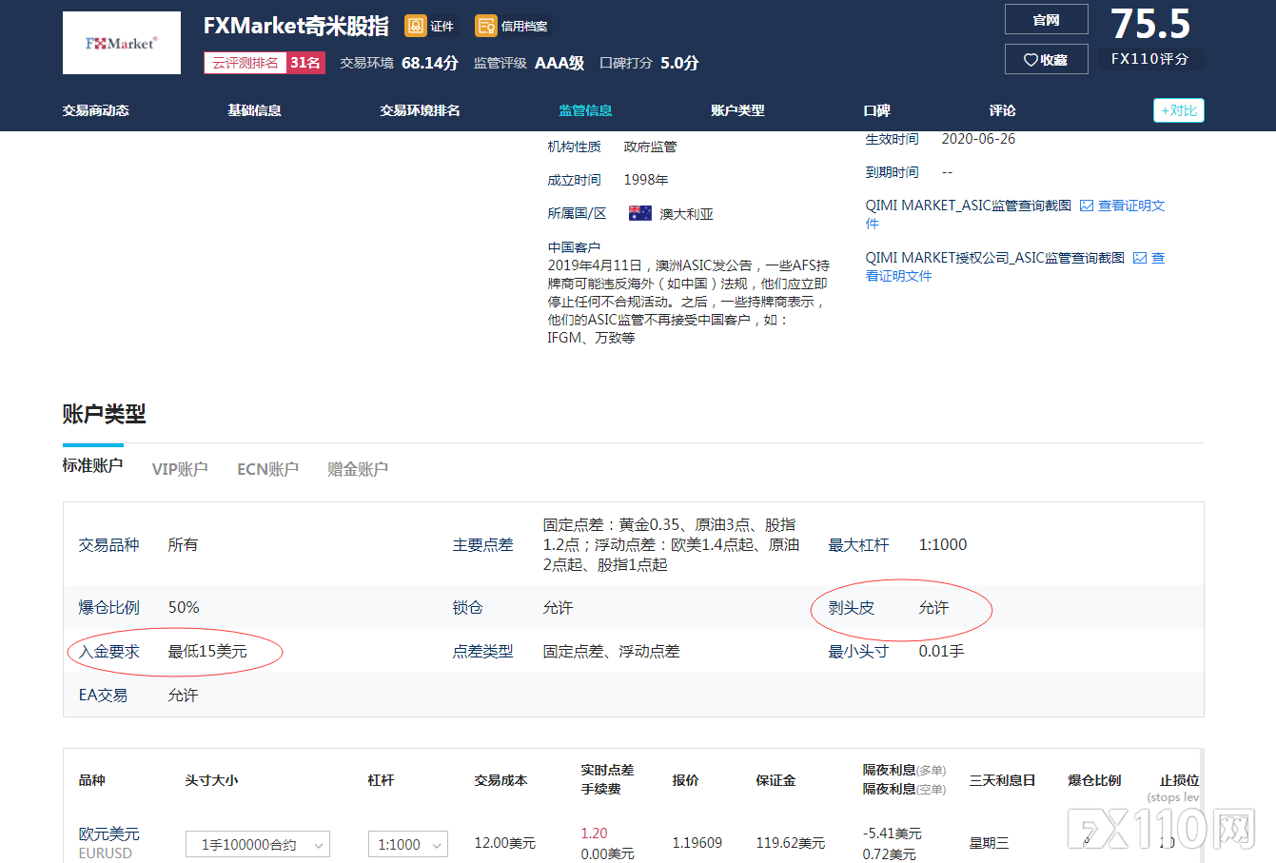
Task: Click the 实时点差 1.20 value
Action: (x=594, y=834)
